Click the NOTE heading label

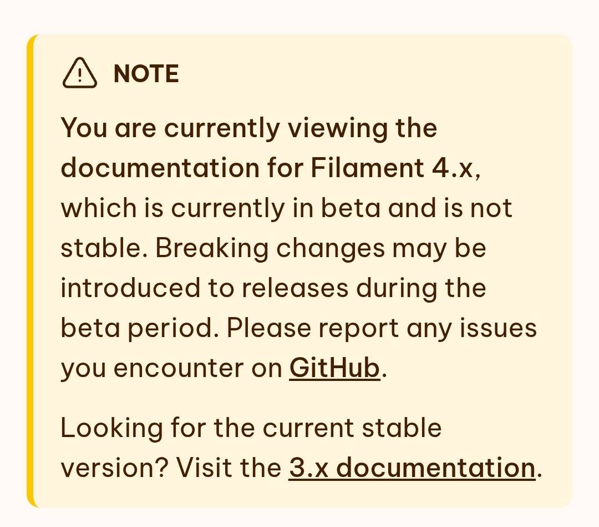[146, 74]
